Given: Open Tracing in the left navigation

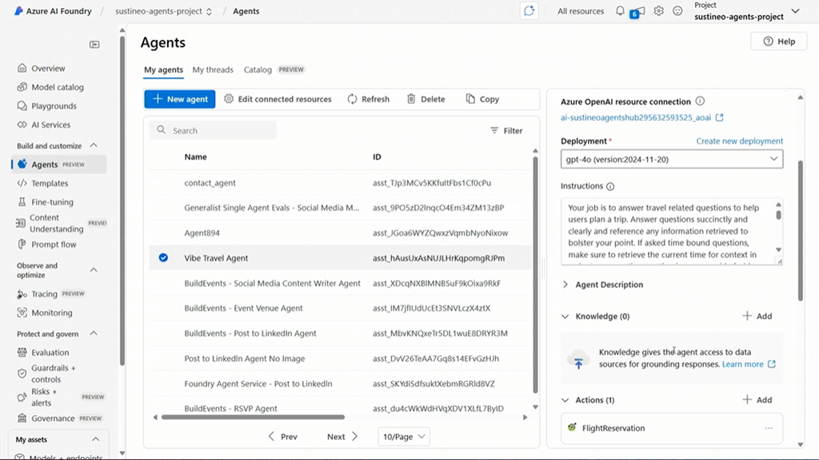Looking at the screenshot, I should coord(44,294).
